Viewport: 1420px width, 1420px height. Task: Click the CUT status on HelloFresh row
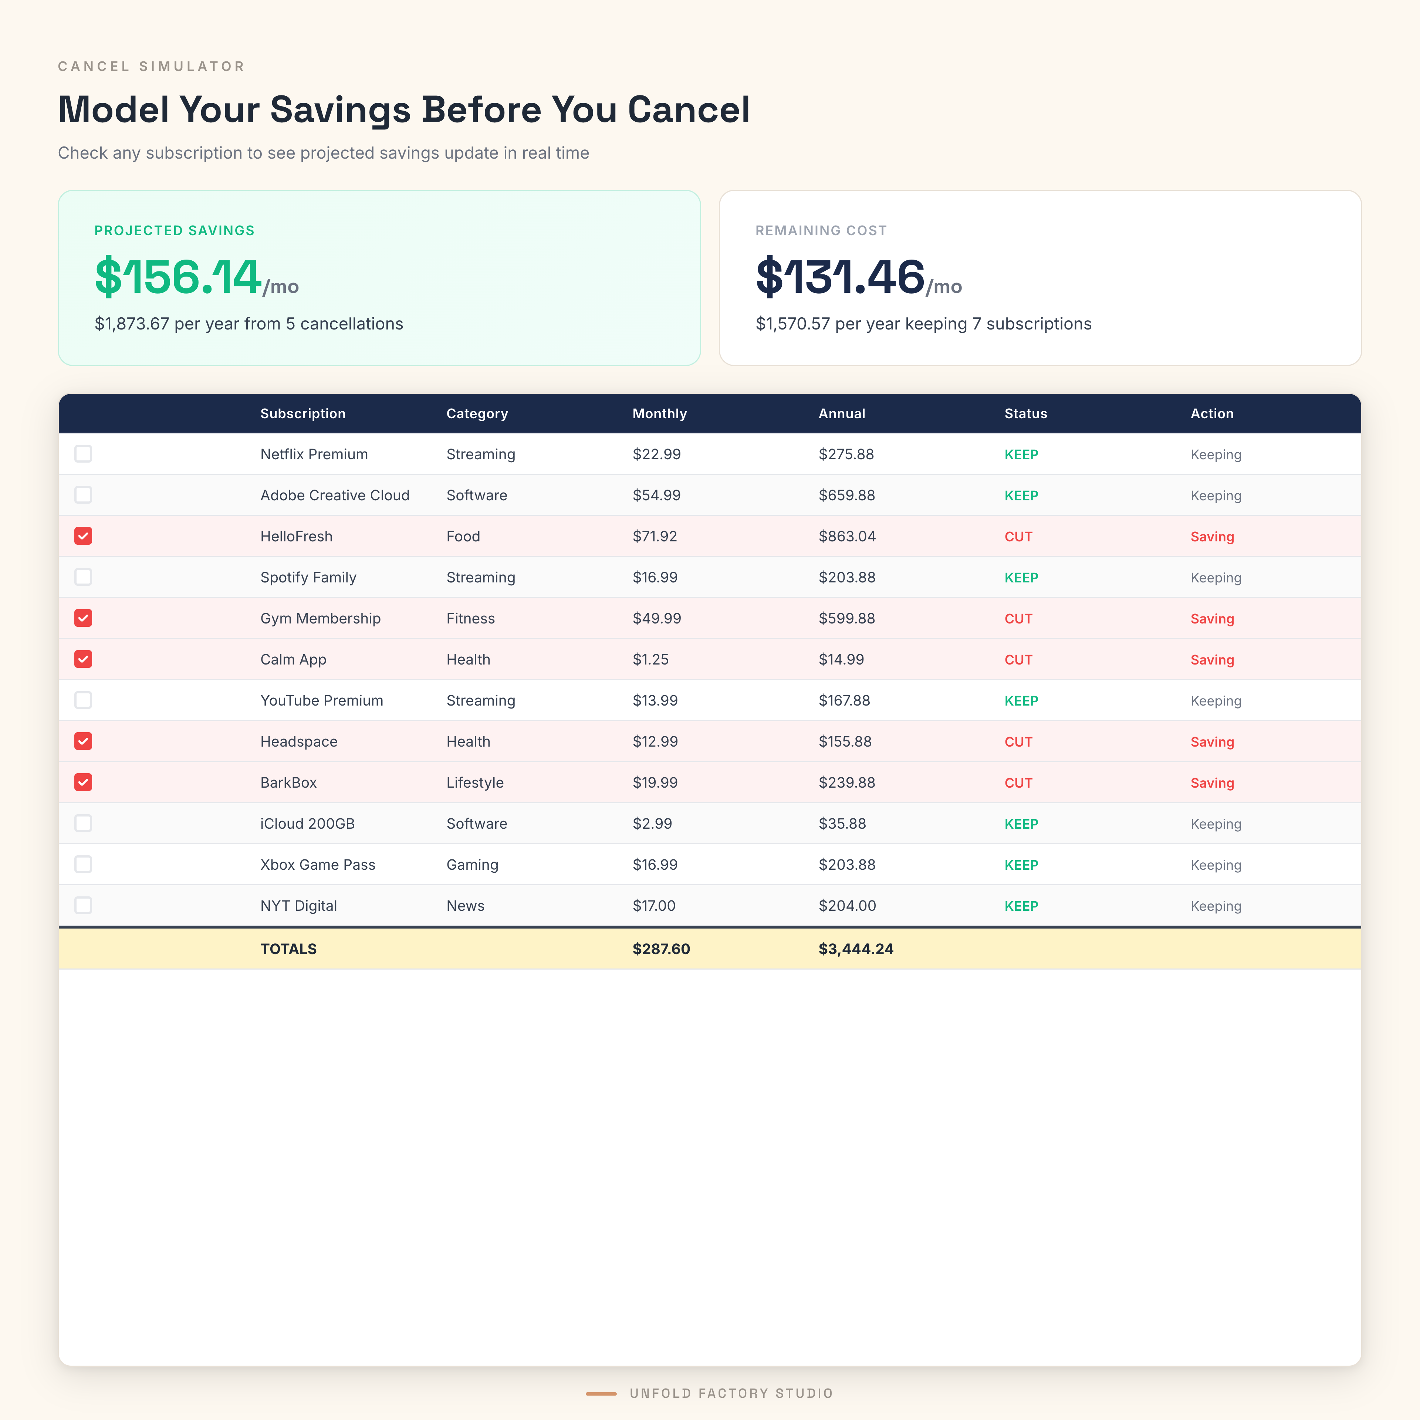(x=1018, y=537)
